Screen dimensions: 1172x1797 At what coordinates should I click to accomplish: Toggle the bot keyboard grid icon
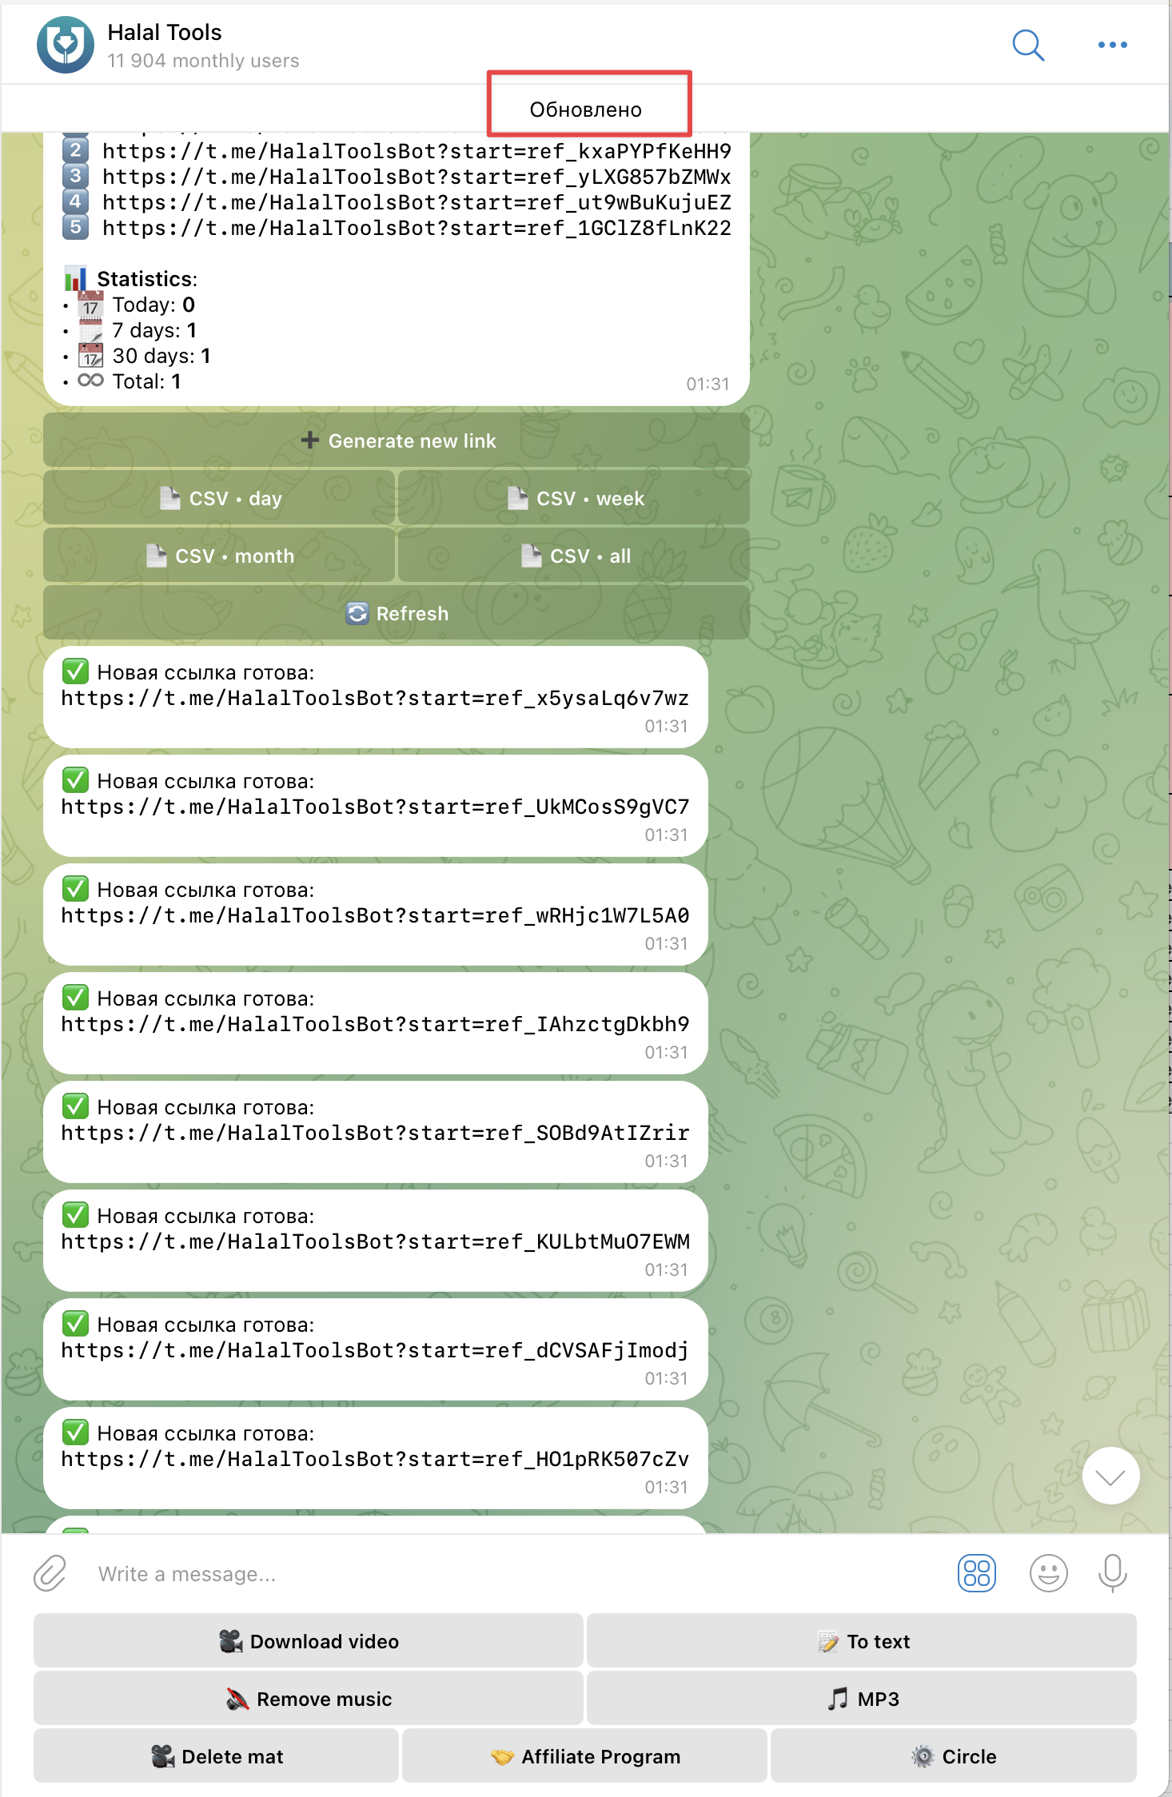[x=976, y=1573]
